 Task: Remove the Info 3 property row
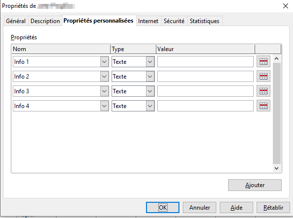(x=264, y=91)
